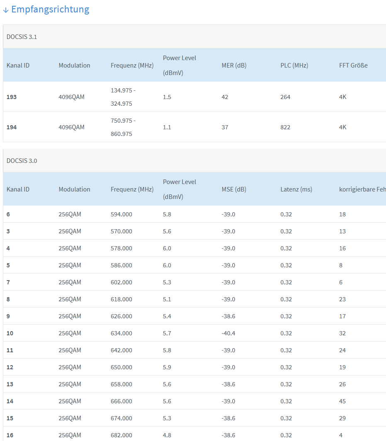Click correctable errors value 29
This screenshot has height=441, width=386.
pos(342,419)
